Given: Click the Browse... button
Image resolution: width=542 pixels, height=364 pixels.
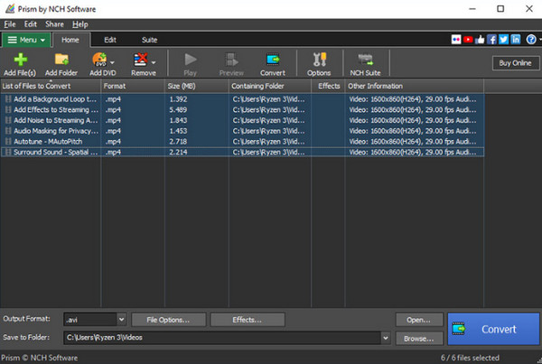Looking at the screenshot, I should point(418,338).
